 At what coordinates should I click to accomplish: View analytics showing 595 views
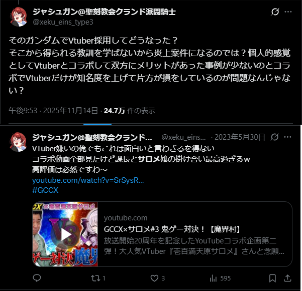220,278
